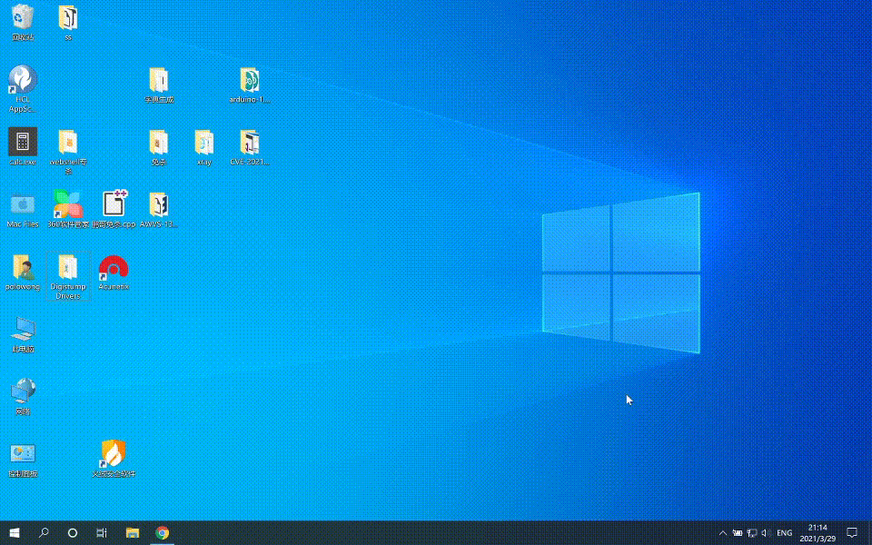
Task: Select the ss folder on desktop
Action: coord(68,22)
